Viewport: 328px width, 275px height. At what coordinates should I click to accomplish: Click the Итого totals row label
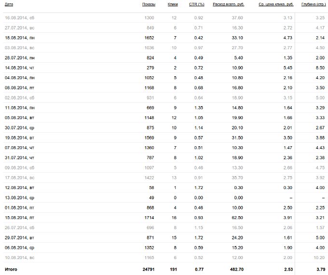11,269
